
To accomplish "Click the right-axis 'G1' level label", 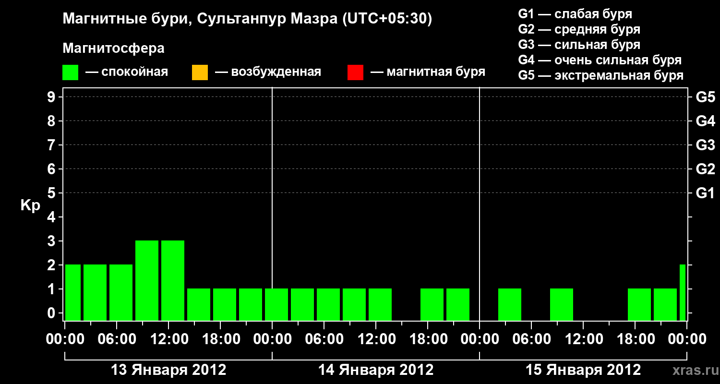I will click(705, 193).
